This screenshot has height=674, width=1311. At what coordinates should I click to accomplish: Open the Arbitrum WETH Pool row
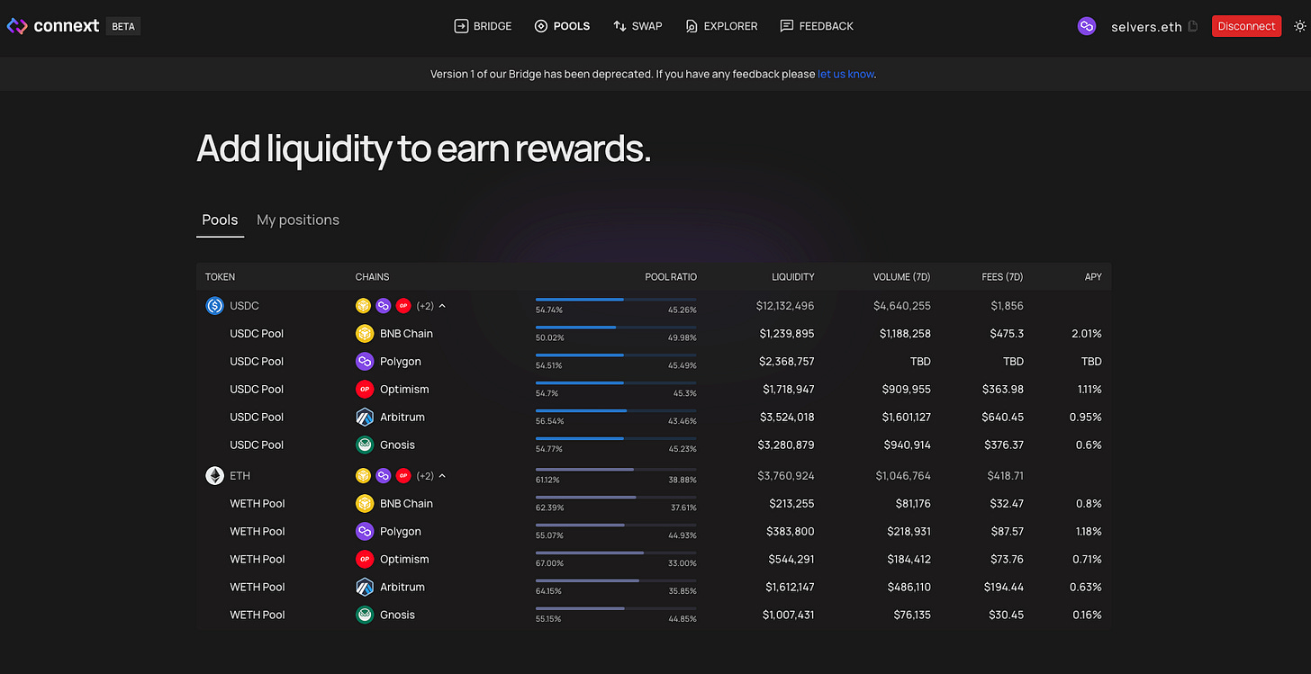pos(654,588)
